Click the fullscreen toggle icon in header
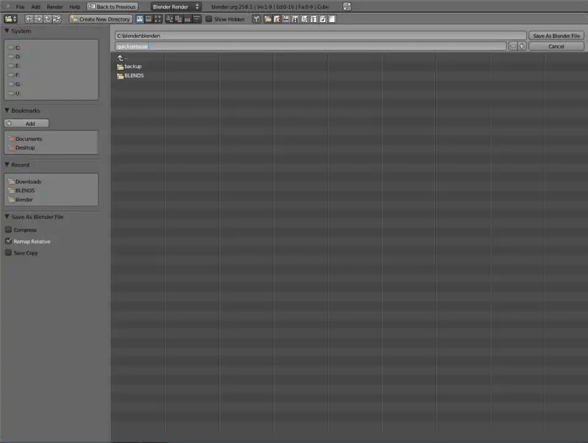Viewport: 588px width, 443px height. [347, 7]
